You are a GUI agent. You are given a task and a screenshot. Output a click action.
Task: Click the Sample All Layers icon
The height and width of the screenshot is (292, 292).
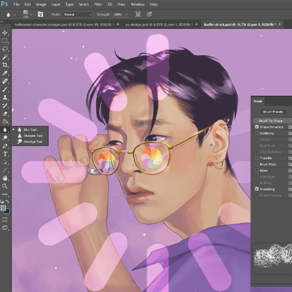click(138, 14)
